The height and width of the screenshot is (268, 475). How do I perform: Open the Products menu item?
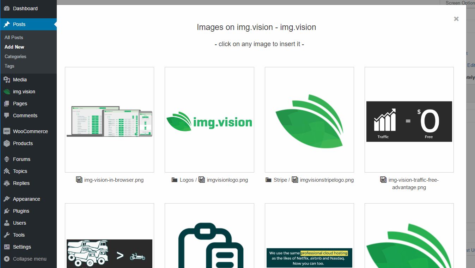28,143
